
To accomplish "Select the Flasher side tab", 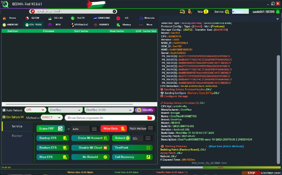I will 17,136.
